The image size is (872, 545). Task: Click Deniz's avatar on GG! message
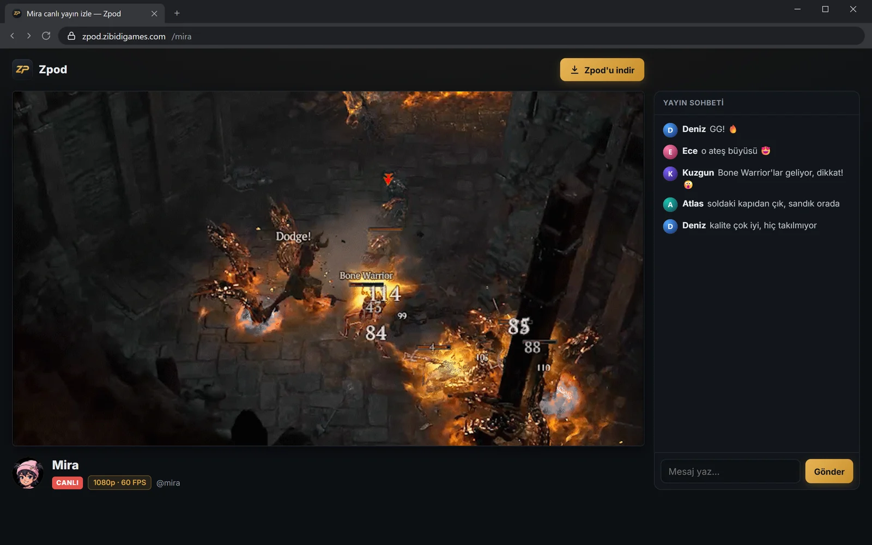click(670, 130)
